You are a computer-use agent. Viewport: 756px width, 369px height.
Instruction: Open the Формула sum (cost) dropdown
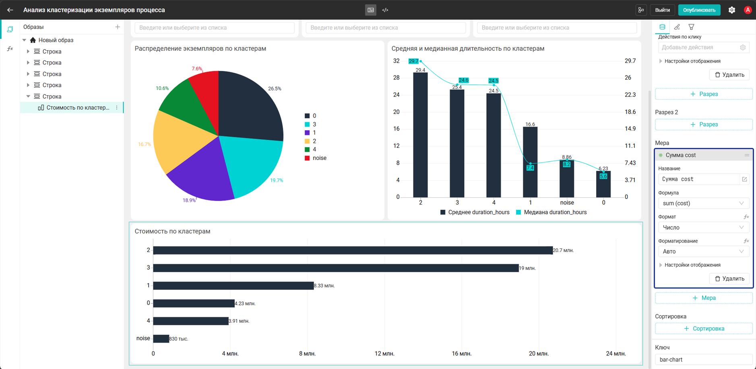pos(703,203)
